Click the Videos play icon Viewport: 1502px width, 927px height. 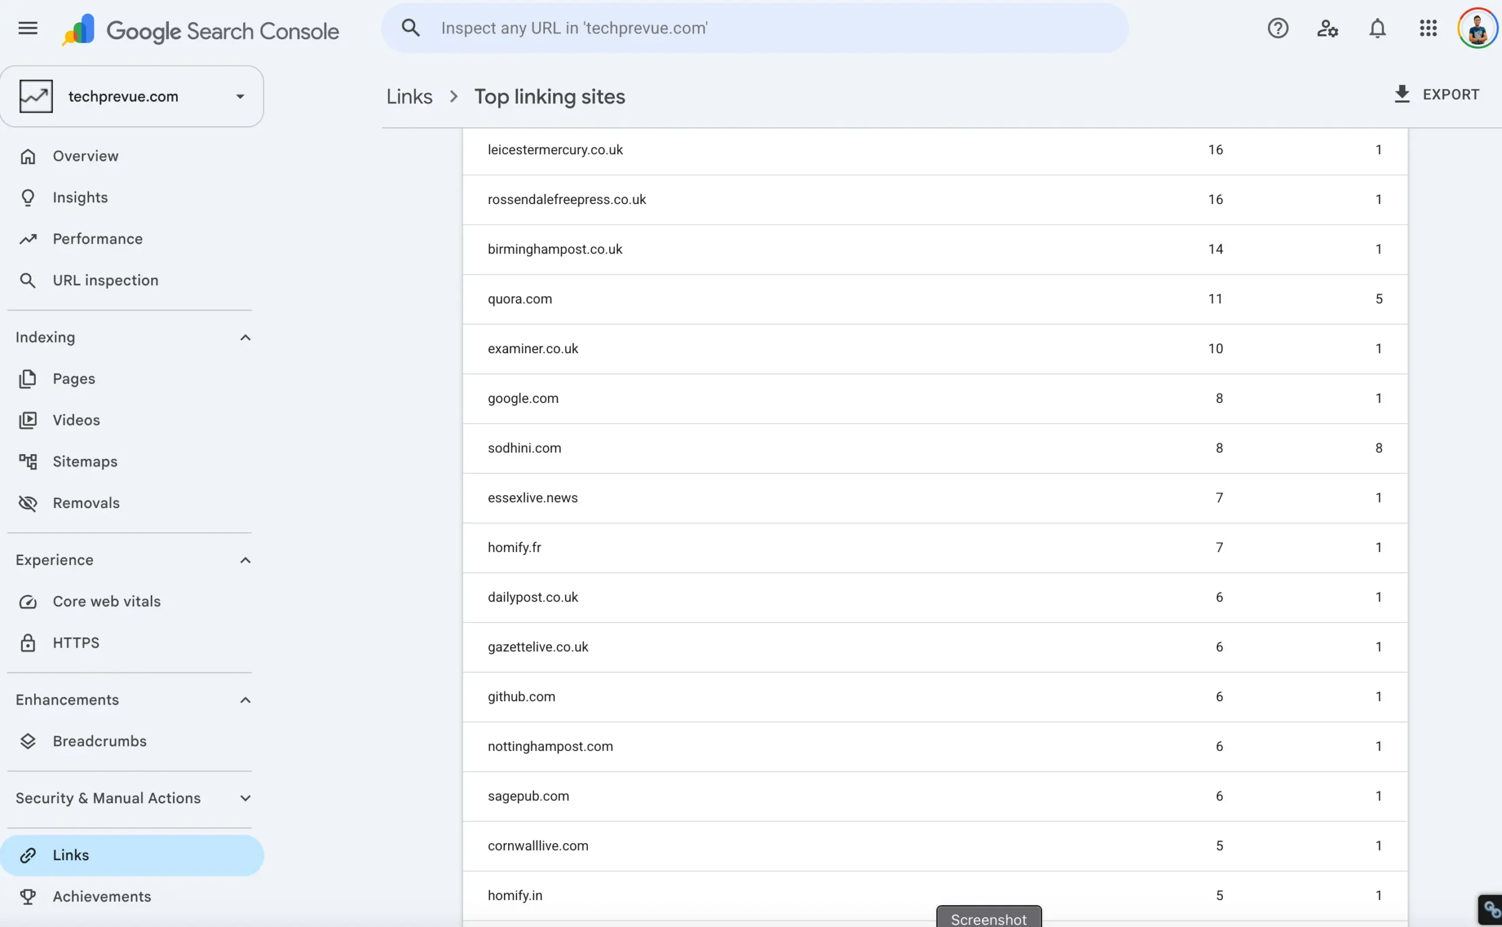point(28,420)
